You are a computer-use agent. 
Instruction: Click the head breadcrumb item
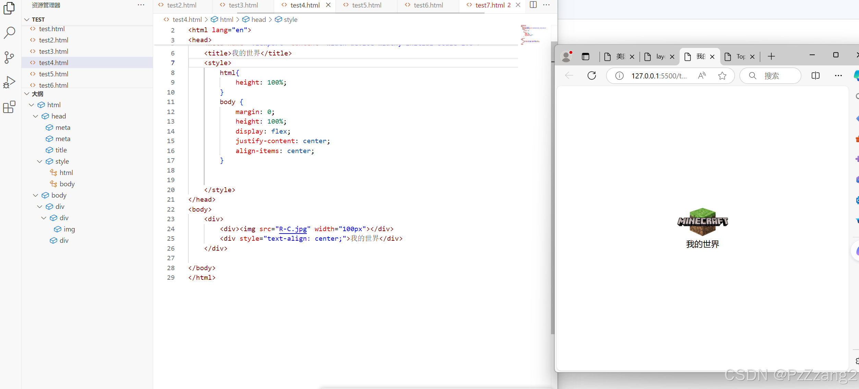254,20
